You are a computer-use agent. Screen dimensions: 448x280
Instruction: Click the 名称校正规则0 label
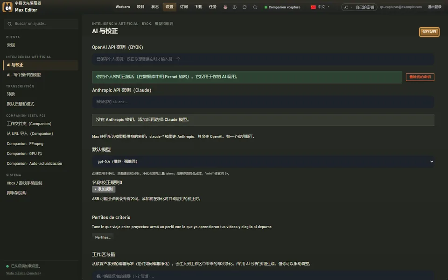107,182
